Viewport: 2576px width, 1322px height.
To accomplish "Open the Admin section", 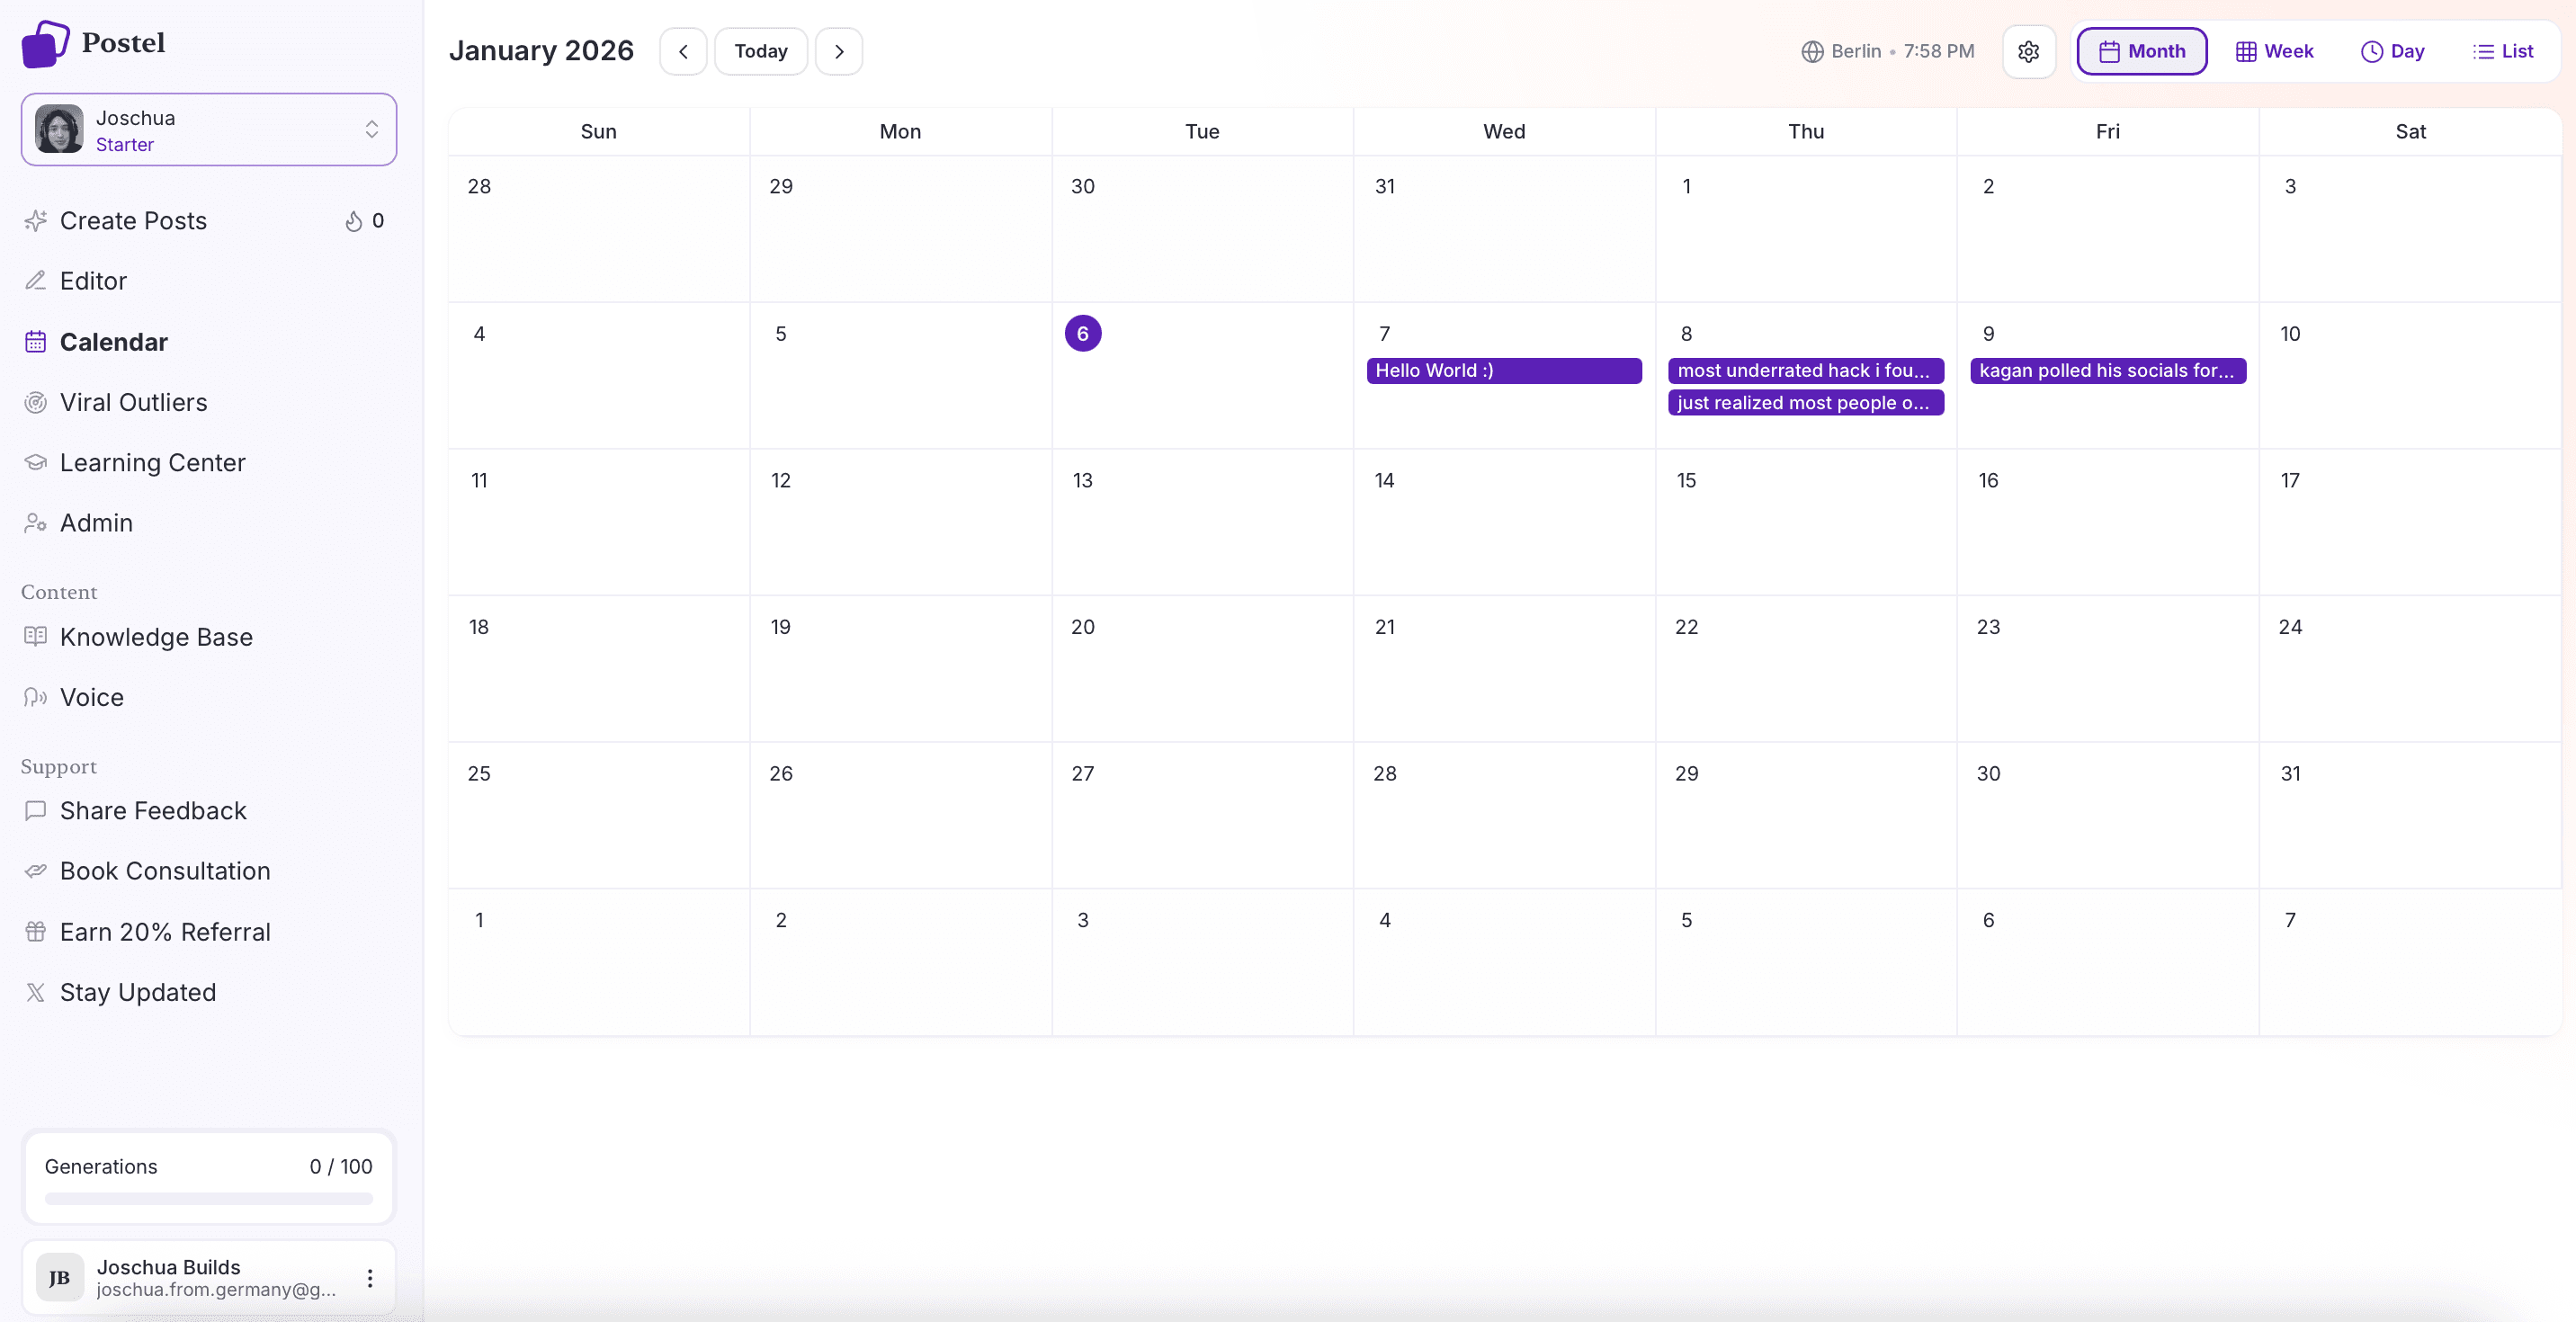I will [95, 522].
